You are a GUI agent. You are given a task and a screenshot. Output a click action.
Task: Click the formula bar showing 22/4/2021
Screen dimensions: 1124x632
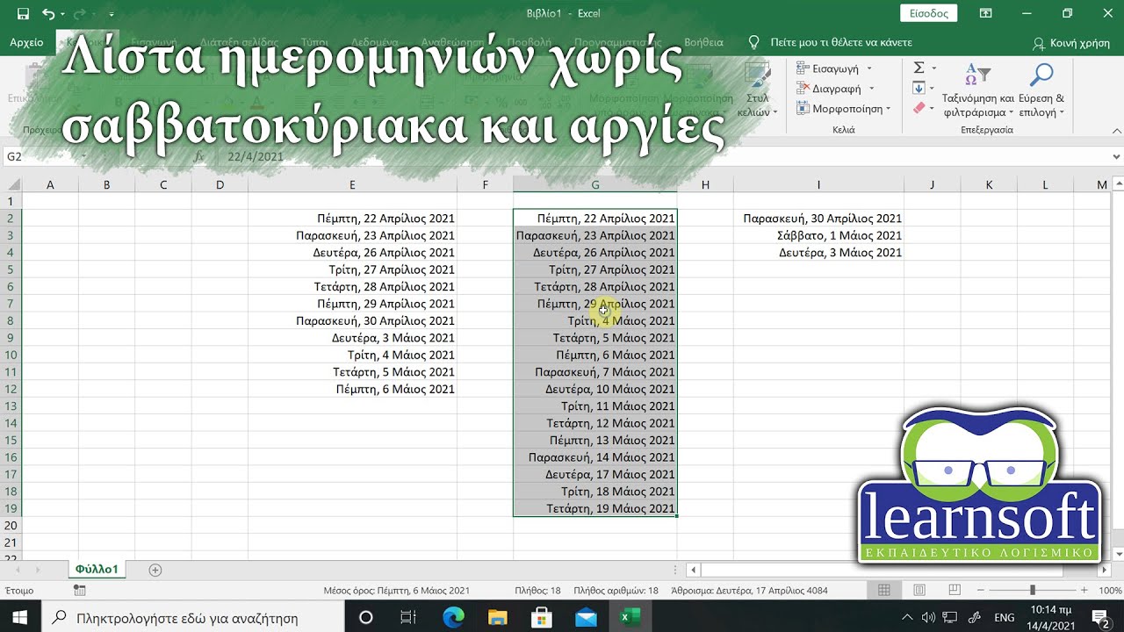pyautogui.click(x=659, y=156)
